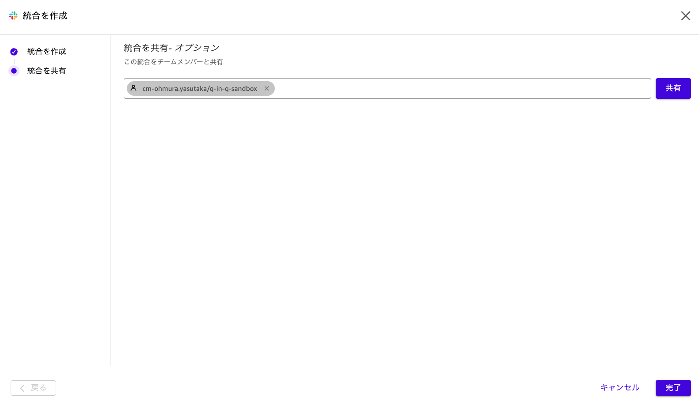Remove the cm-ohmura.yasutaka/q-in-q-sandbox chip
The height and width of the screenshot is (405, 699).
267,89
